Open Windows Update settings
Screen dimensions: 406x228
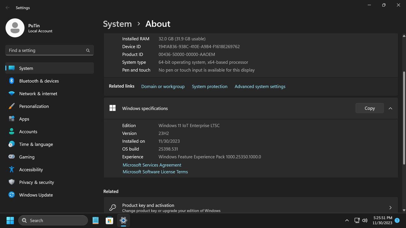click(36, 195)
